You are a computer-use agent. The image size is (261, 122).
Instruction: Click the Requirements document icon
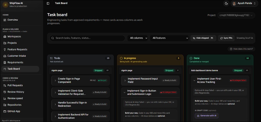[x=5, y=63]
